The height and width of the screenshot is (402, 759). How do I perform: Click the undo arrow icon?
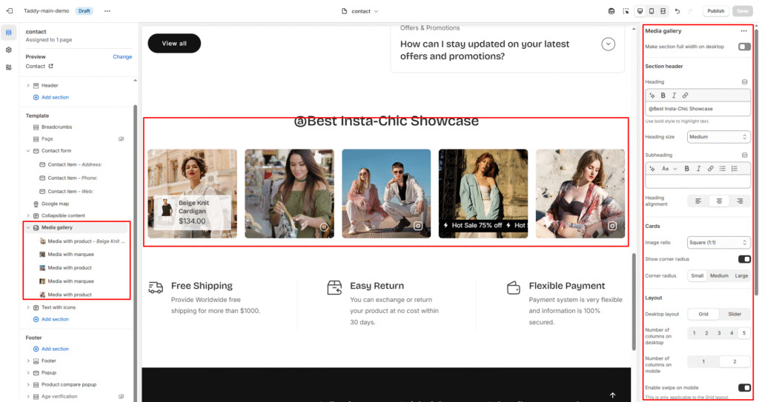tap(677, 11)
